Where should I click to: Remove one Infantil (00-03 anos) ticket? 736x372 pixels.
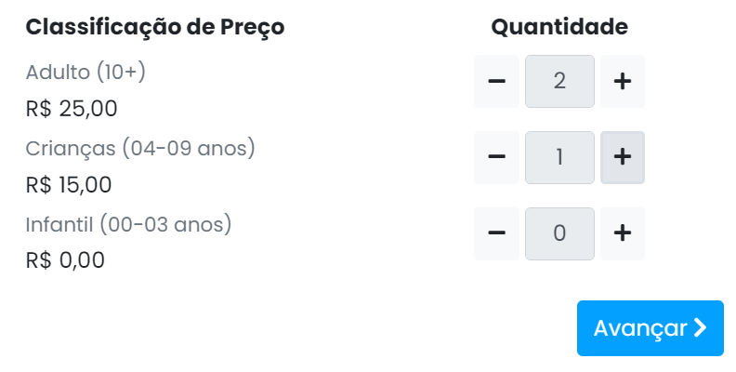(x=496, y=233)
